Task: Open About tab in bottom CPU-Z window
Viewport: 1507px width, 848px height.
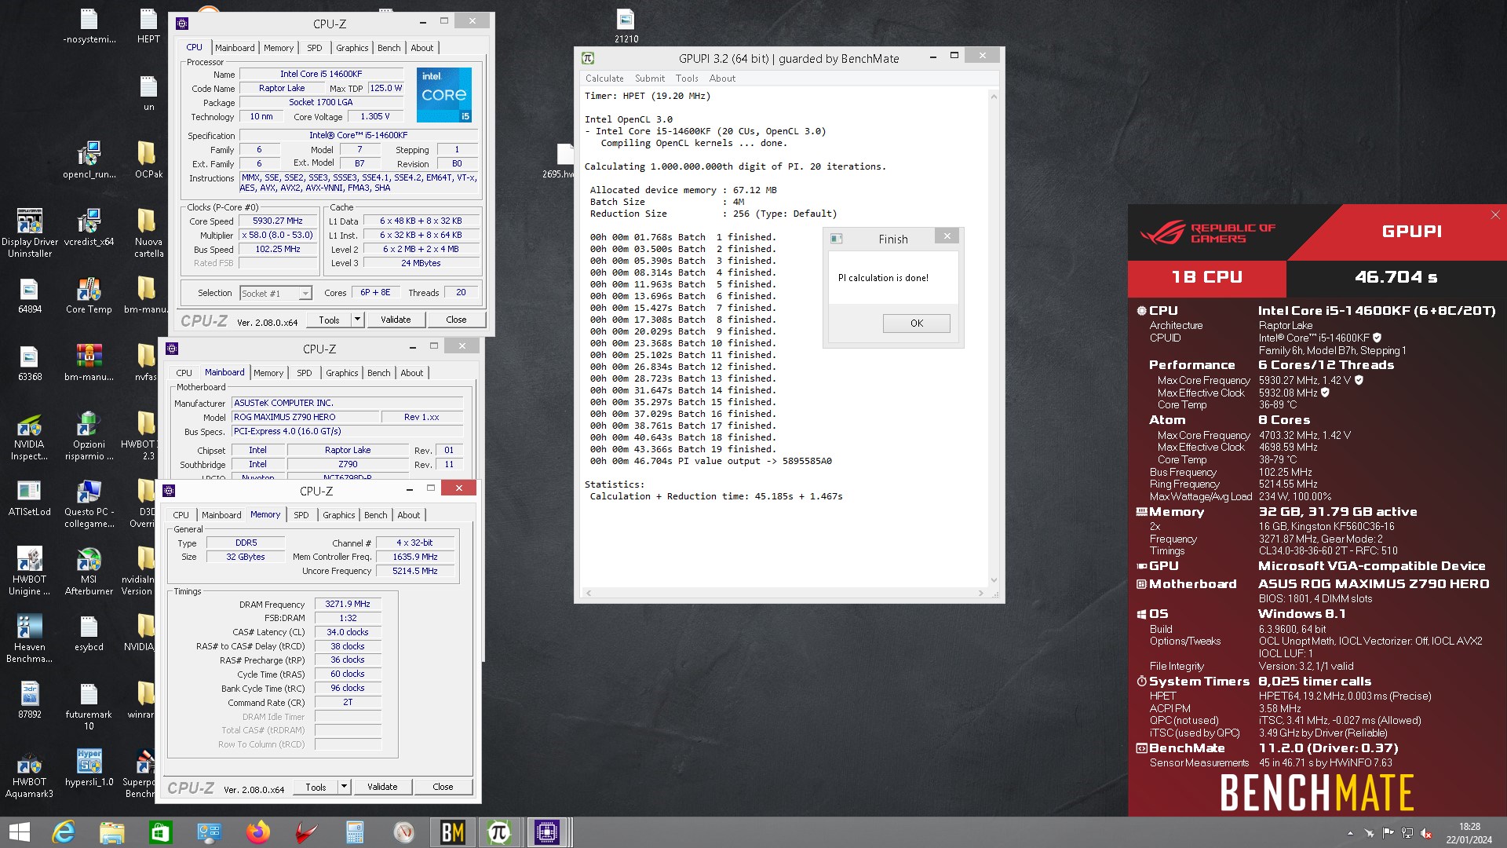Action: [408, 515]
